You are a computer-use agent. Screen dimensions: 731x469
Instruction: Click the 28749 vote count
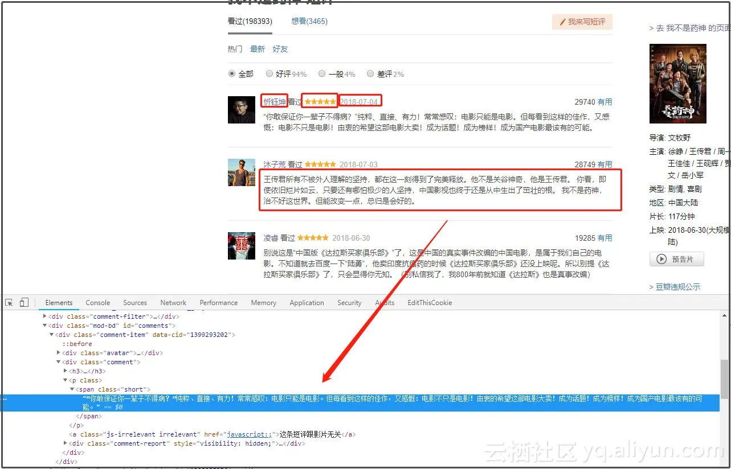click(x=585, y=164)
